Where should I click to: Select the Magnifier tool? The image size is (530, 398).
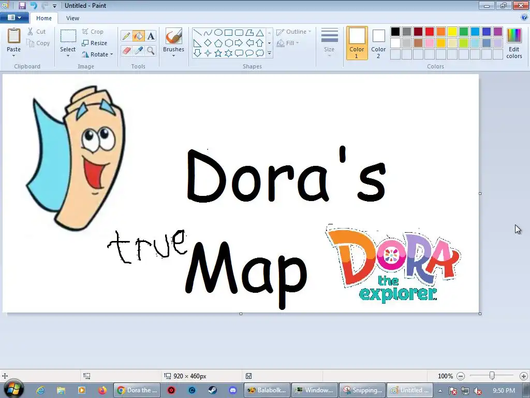[x=151, y=51]
